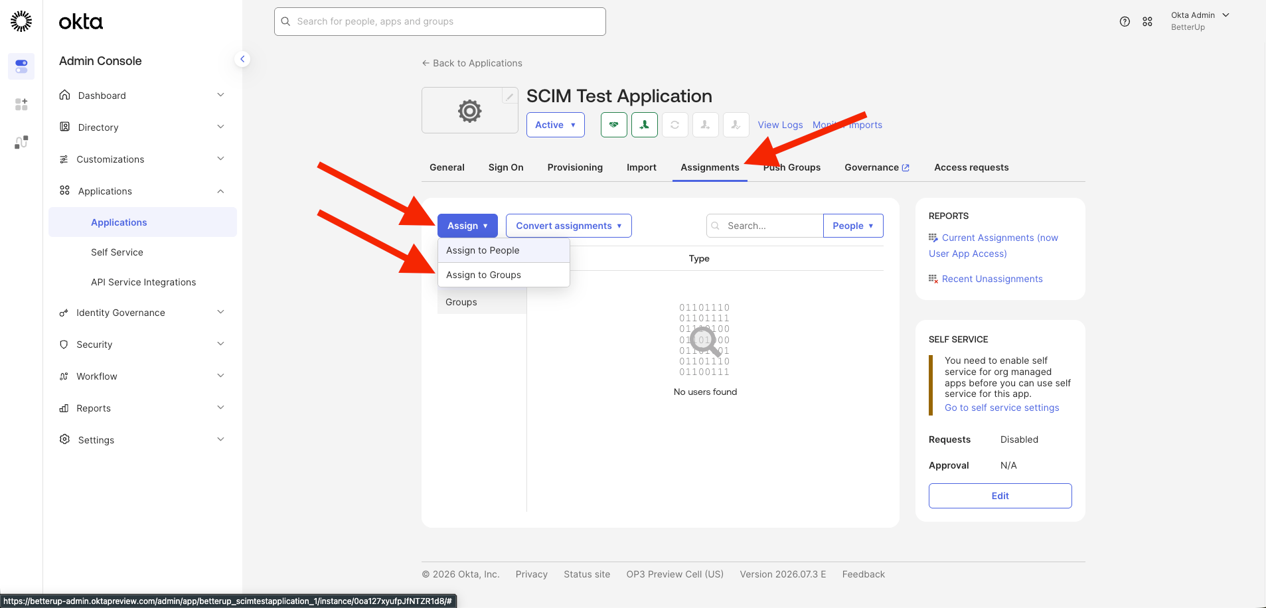Open the Convert assignments dropdown
1266x608 pixels.
569,226
